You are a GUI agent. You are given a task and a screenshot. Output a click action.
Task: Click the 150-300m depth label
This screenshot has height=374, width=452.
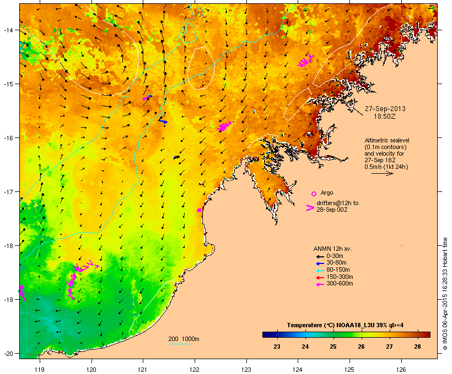[340, 277]
